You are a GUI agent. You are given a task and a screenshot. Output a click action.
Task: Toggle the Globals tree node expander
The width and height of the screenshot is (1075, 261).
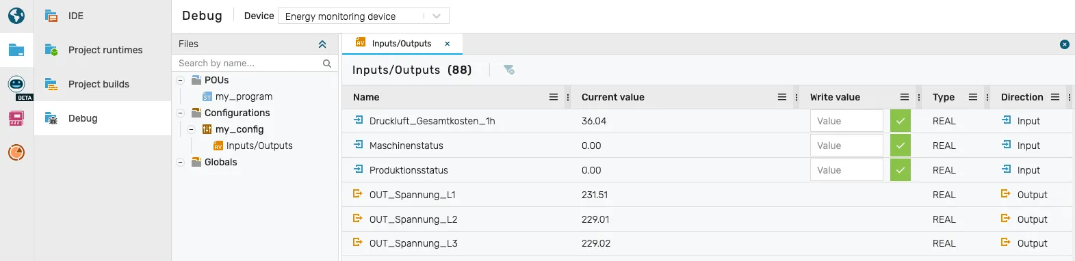pos(181,162)
